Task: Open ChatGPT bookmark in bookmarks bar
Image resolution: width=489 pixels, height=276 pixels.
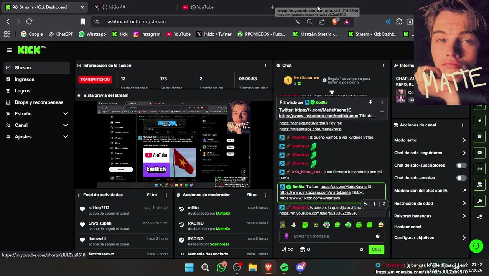Action: 61,34
